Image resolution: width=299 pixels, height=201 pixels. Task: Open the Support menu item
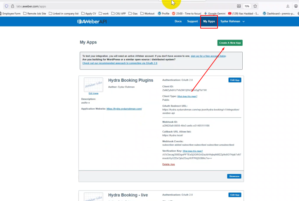coord(192,22)
